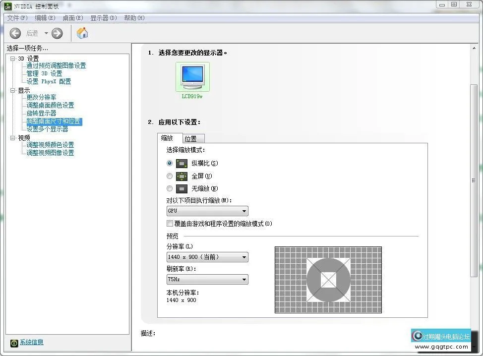Open the 桌面 menu
Screen dimensions: 483x356
72,17
